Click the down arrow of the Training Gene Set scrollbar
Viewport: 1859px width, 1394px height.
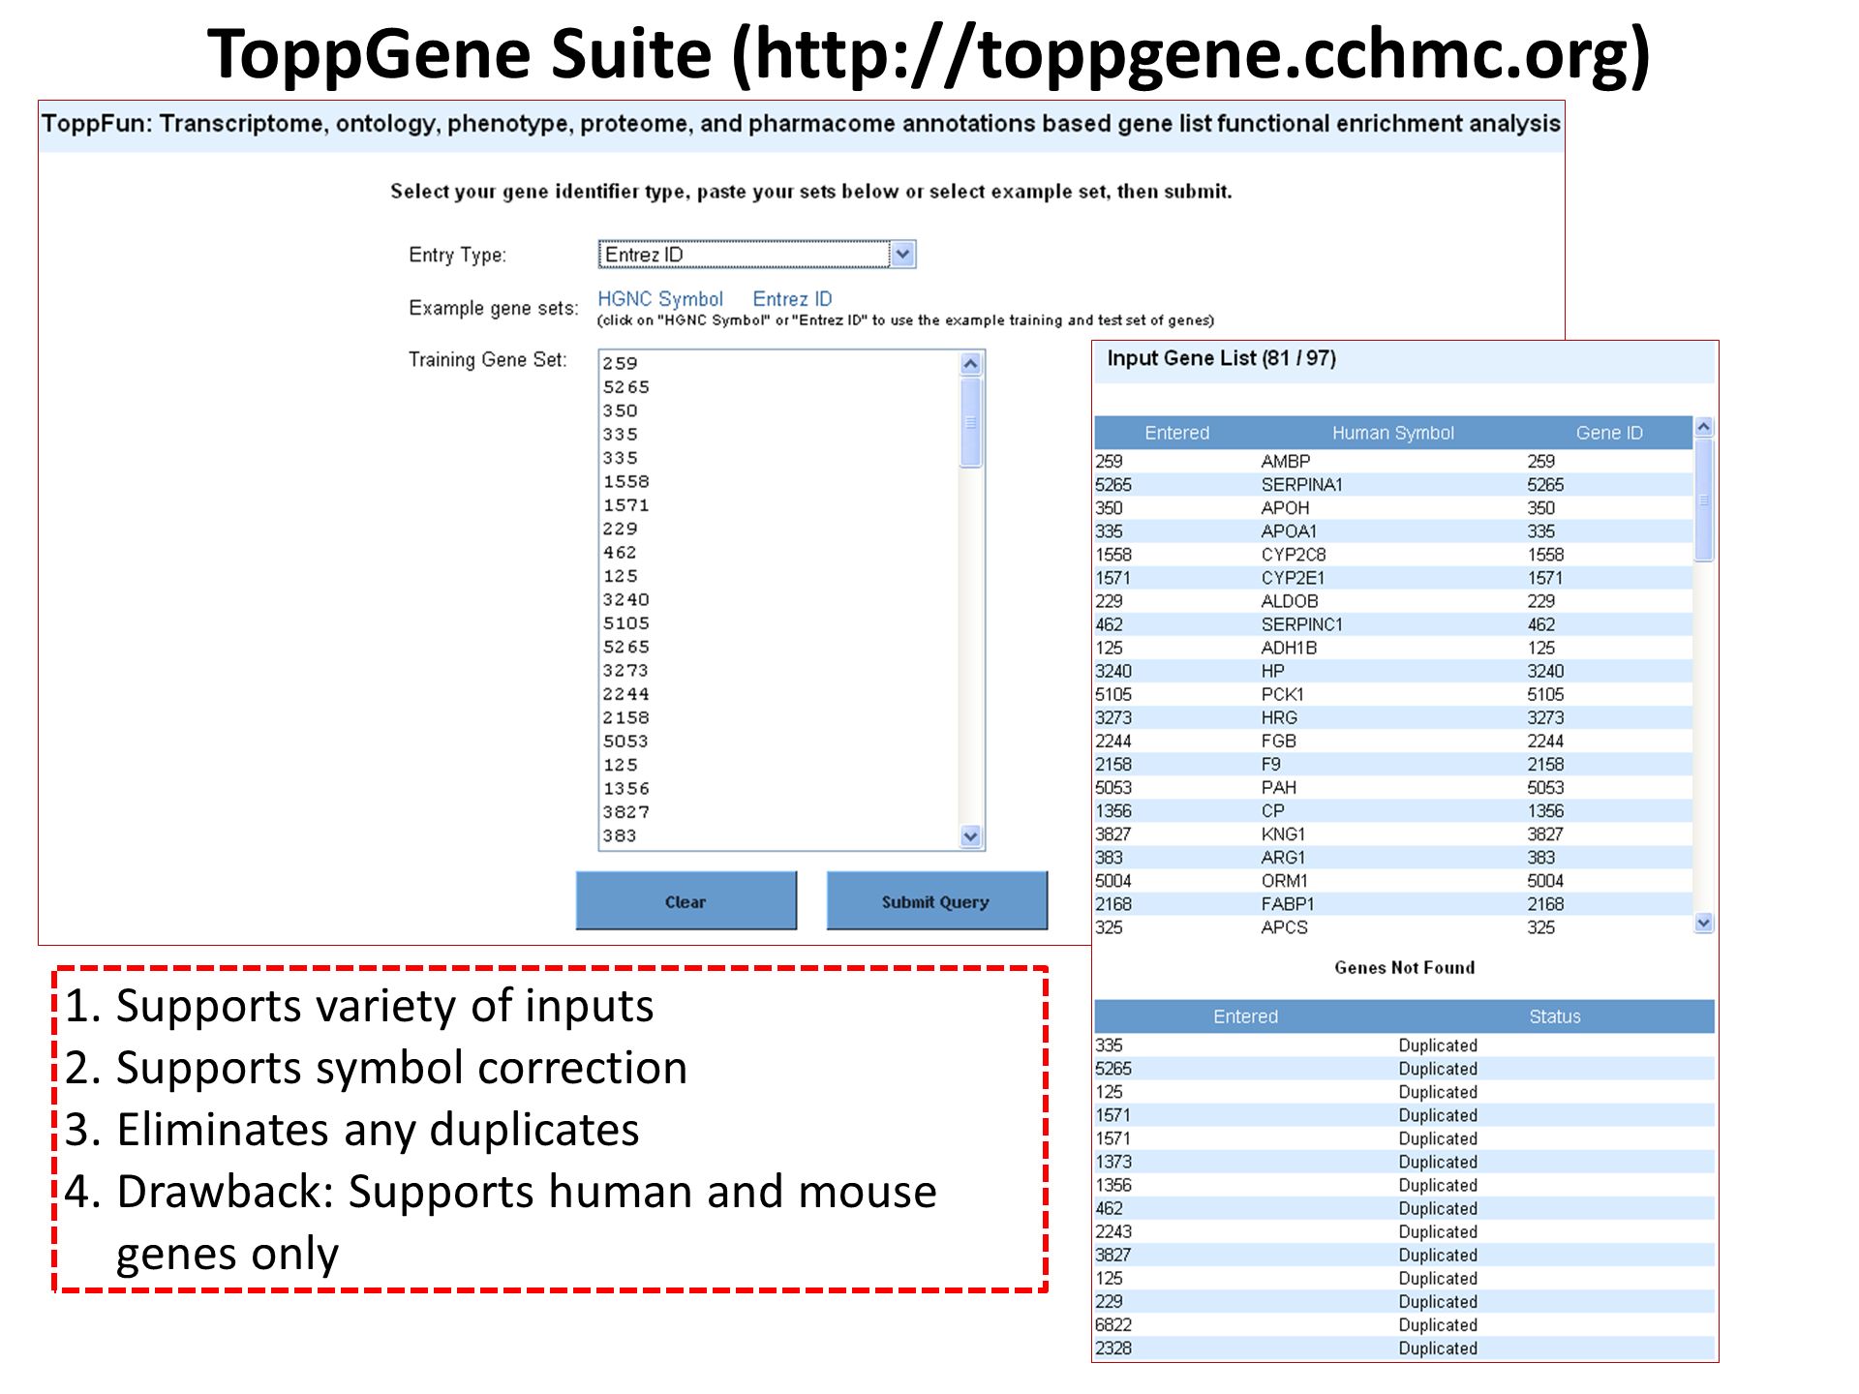970,835
